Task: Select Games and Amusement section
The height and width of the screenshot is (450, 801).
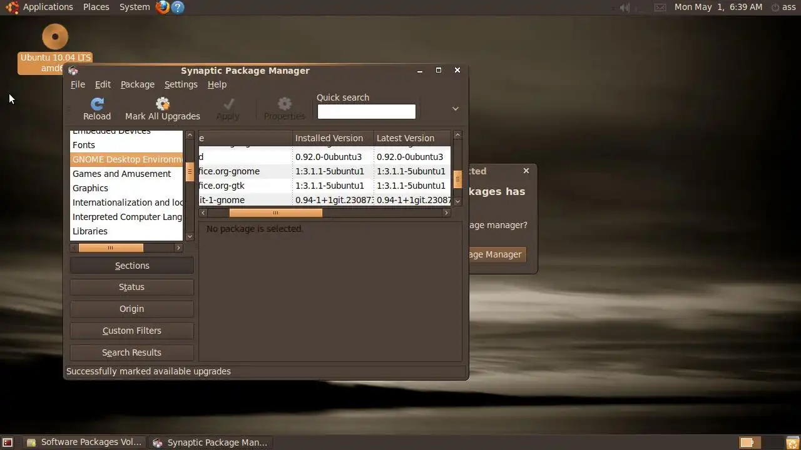Action: [x=126, y=174]
